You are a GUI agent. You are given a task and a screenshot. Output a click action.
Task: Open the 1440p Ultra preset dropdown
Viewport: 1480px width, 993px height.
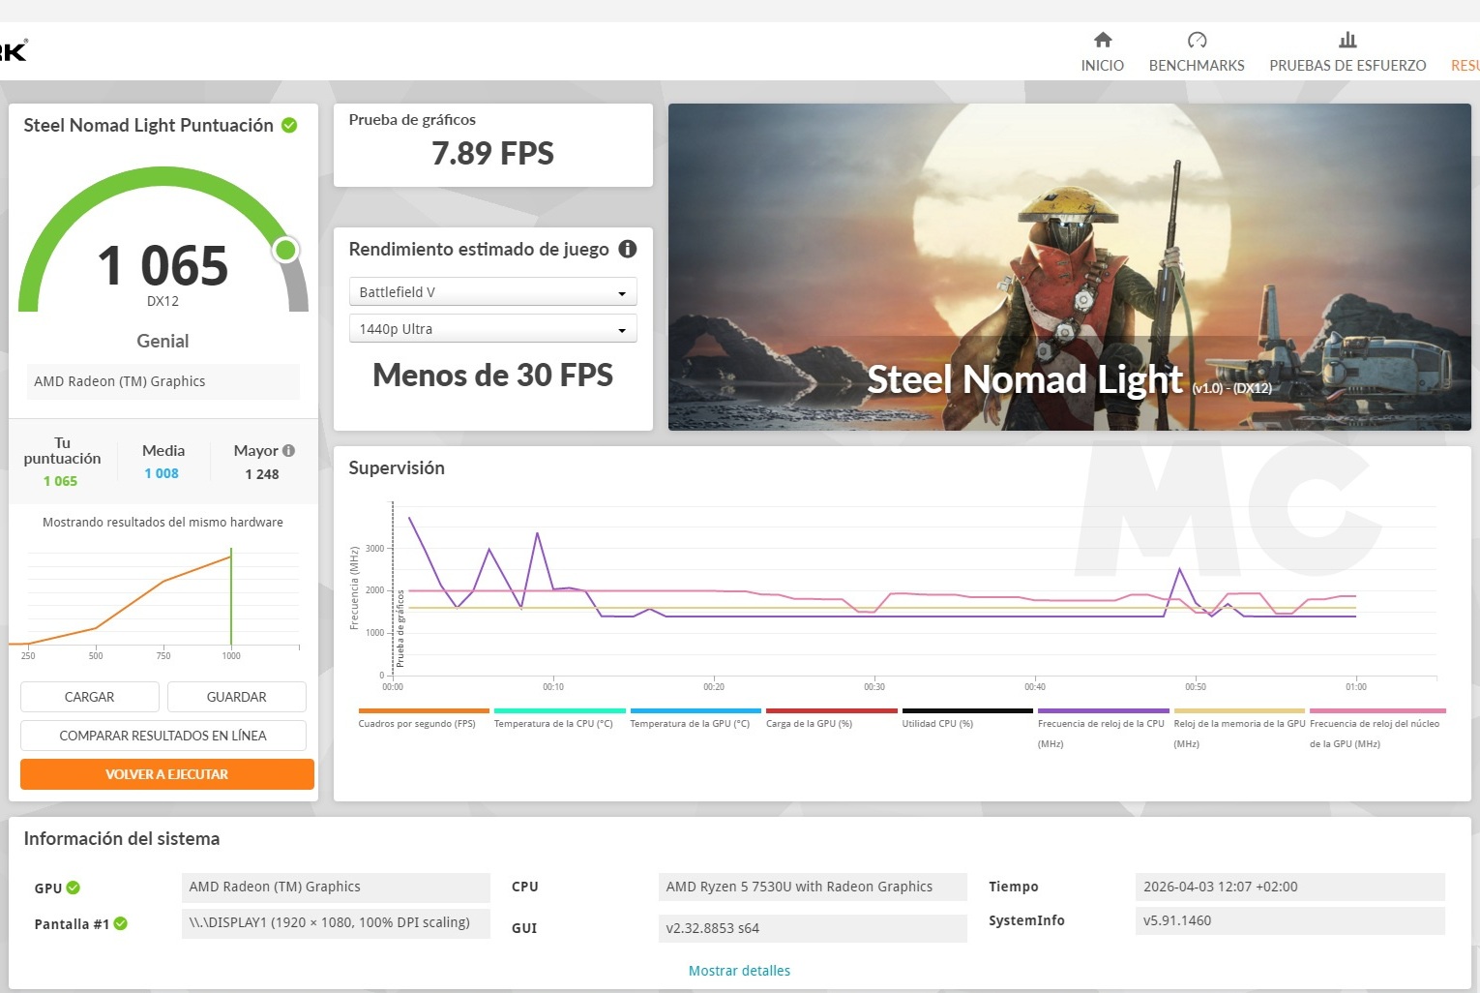(x=492, y=328)
